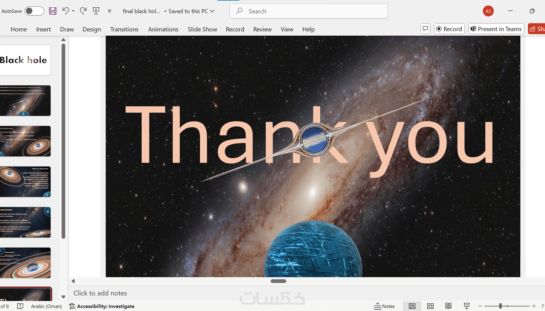Click the zoom in plus button

pos(534,306)
